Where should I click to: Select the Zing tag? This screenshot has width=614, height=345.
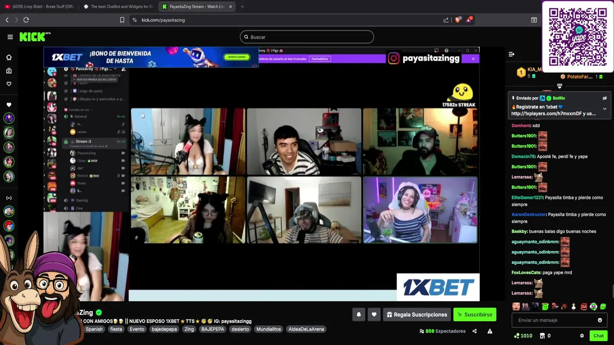point(189,329)
